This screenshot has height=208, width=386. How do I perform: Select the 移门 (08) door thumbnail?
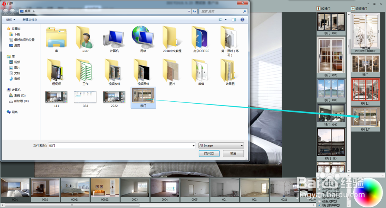331,90
